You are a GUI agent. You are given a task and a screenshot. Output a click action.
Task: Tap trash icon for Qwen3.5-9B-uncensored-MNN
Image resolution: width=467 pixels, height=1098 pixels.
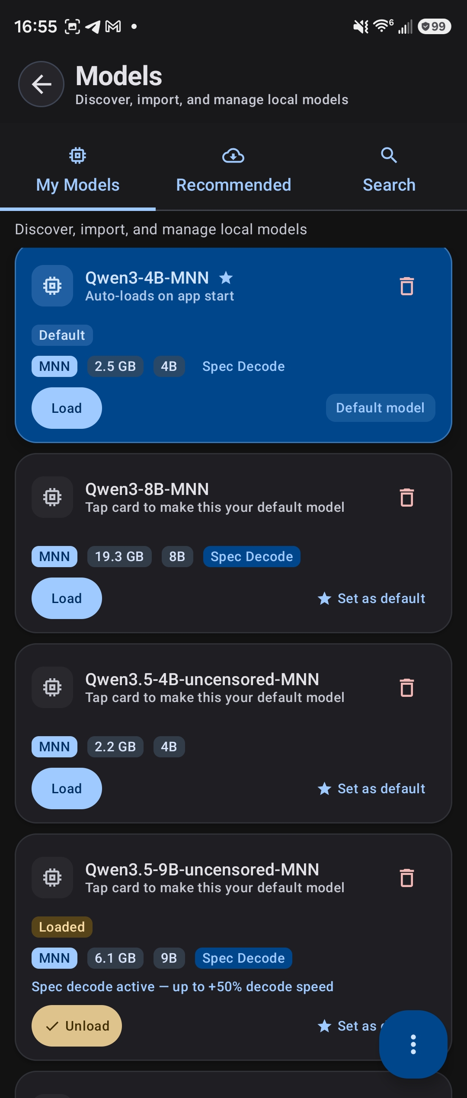coord(406,878)
